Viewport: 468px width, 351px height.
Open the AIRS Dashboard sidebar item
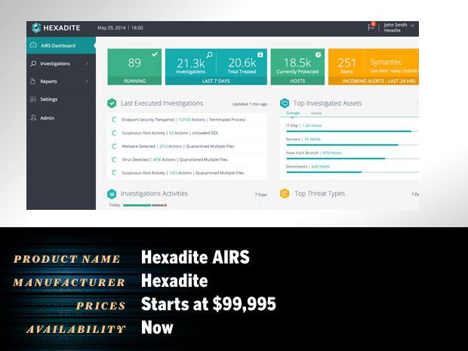pyautogui.click(x=61, y=45)
